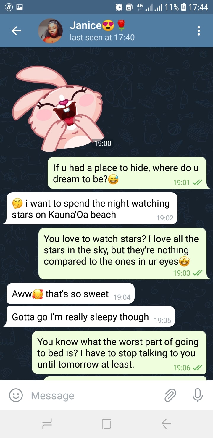Tap the microphone voice message icon
This screenshot has width=213, height=438.
(197, 395)
